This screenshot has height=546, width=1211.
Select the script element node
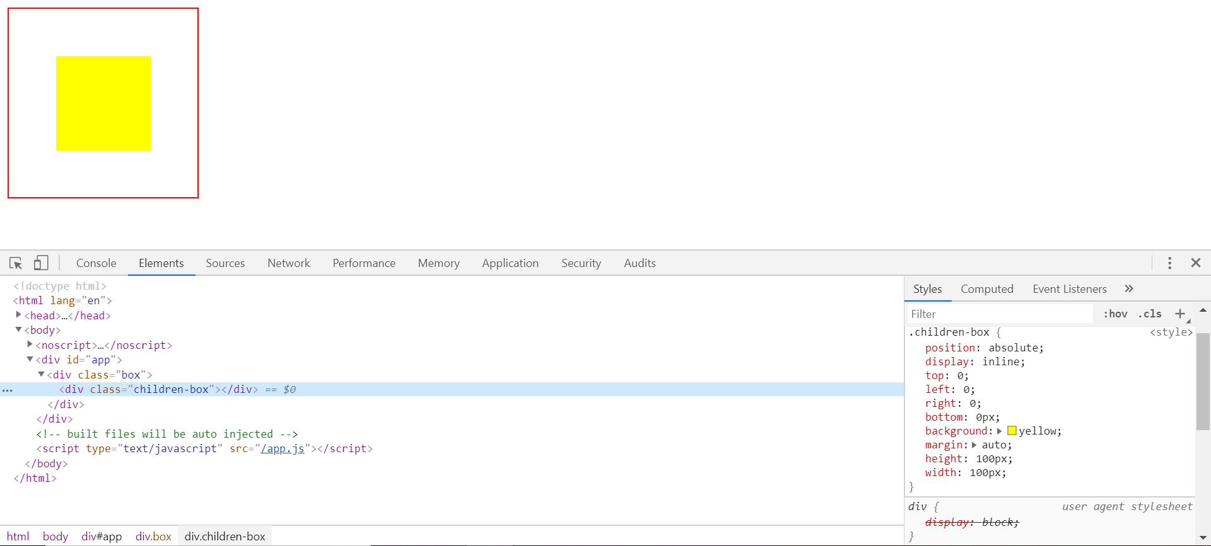(x=204, y=448)
